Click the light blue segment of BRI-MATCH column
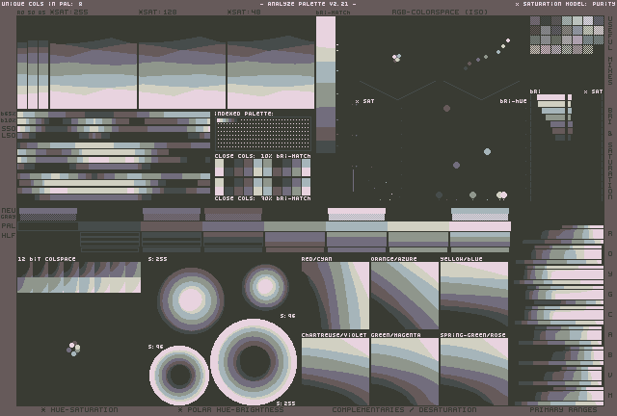 coord(326,72)
